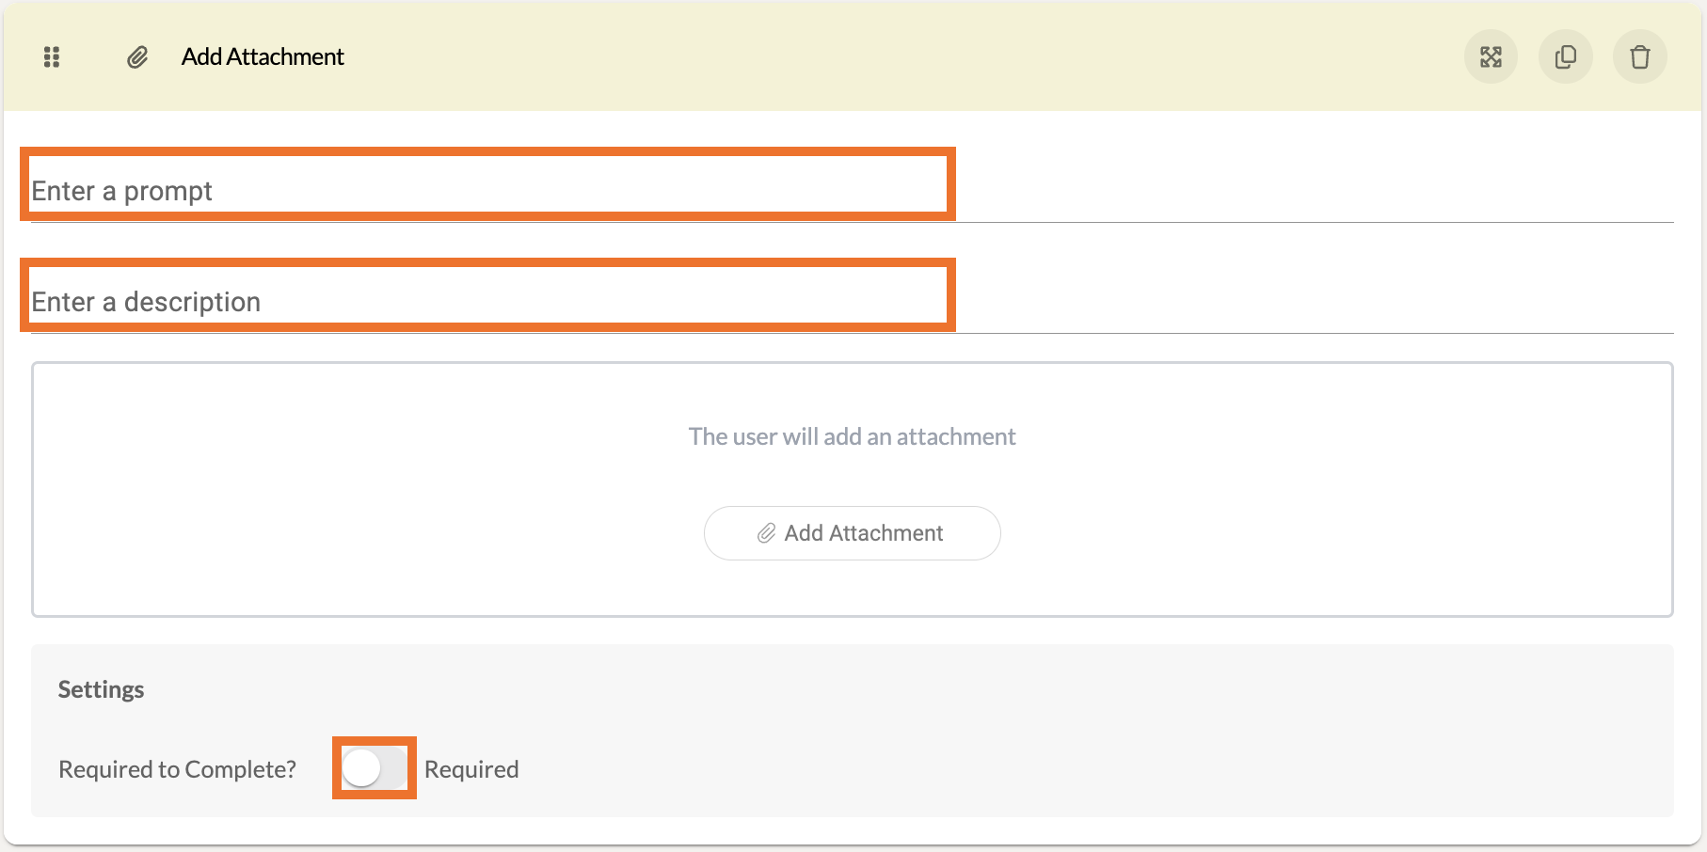Click "The user will add an attachment" text
The width and height of the screenshot is (1707, 852).
852,436
